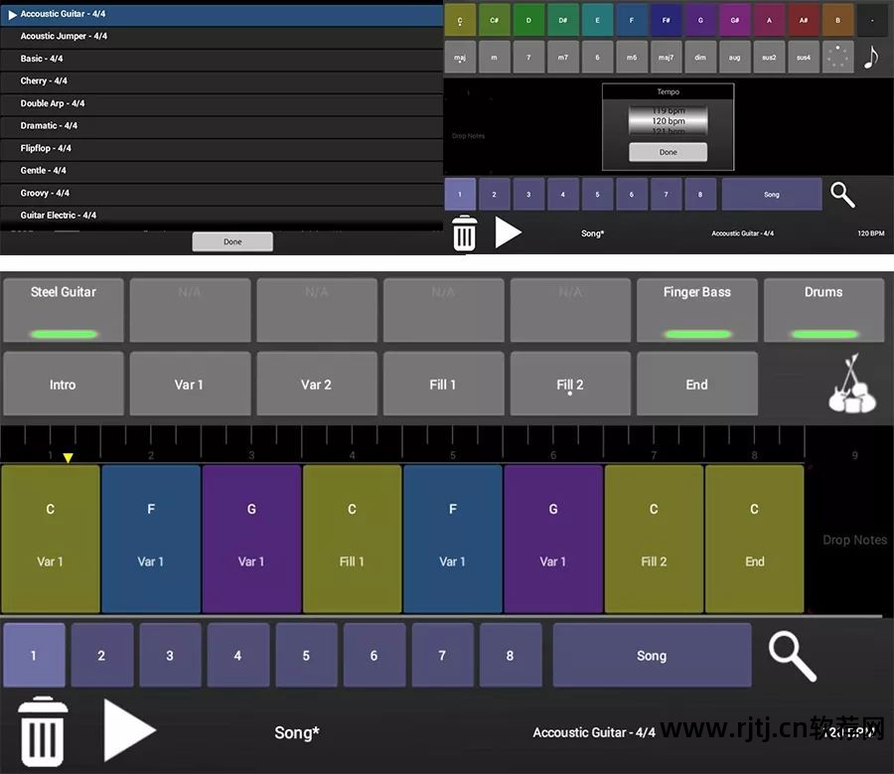Toggle the Finger Bass track

click(x=696, y=310)
